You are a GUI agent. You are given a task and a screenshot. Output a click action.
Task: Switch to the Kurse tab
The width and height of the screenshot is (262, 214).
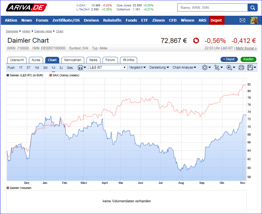point(36,60)
